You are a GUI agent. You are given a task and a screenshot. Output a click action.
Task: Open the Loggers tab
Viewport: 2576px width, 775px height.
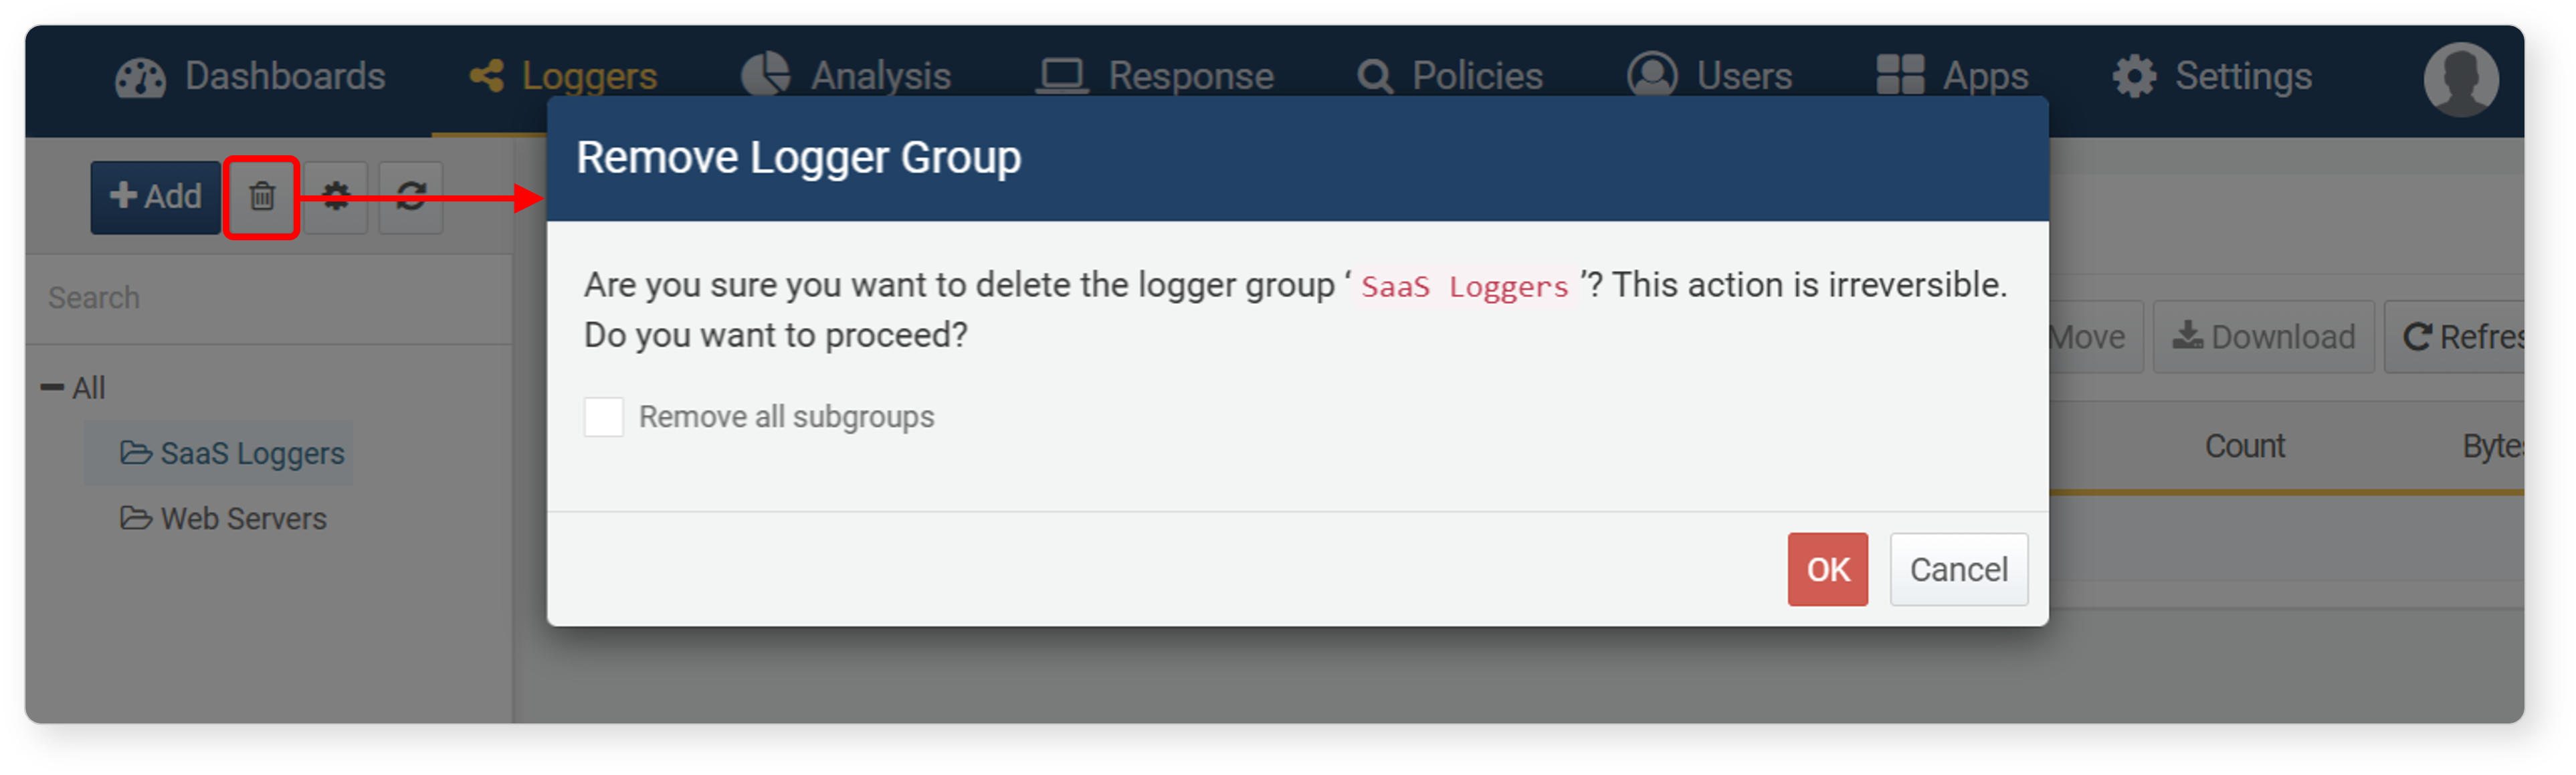563,77
